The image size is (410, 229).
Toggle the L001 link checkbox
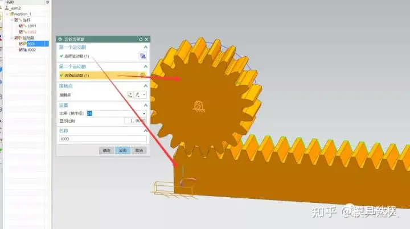pyautogui.click(x=20, y=26)
